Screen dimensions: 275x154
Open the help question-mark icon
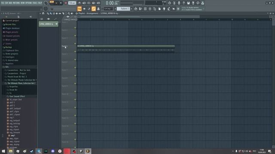coord(183,3)
